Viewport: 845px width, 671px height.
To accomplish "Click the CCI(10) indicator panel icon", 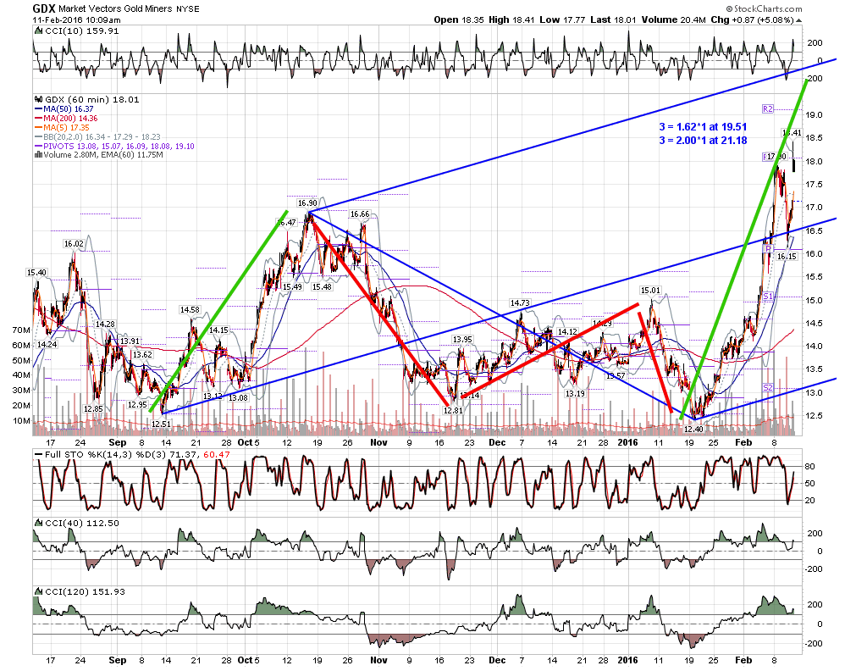I will point(38,30).
